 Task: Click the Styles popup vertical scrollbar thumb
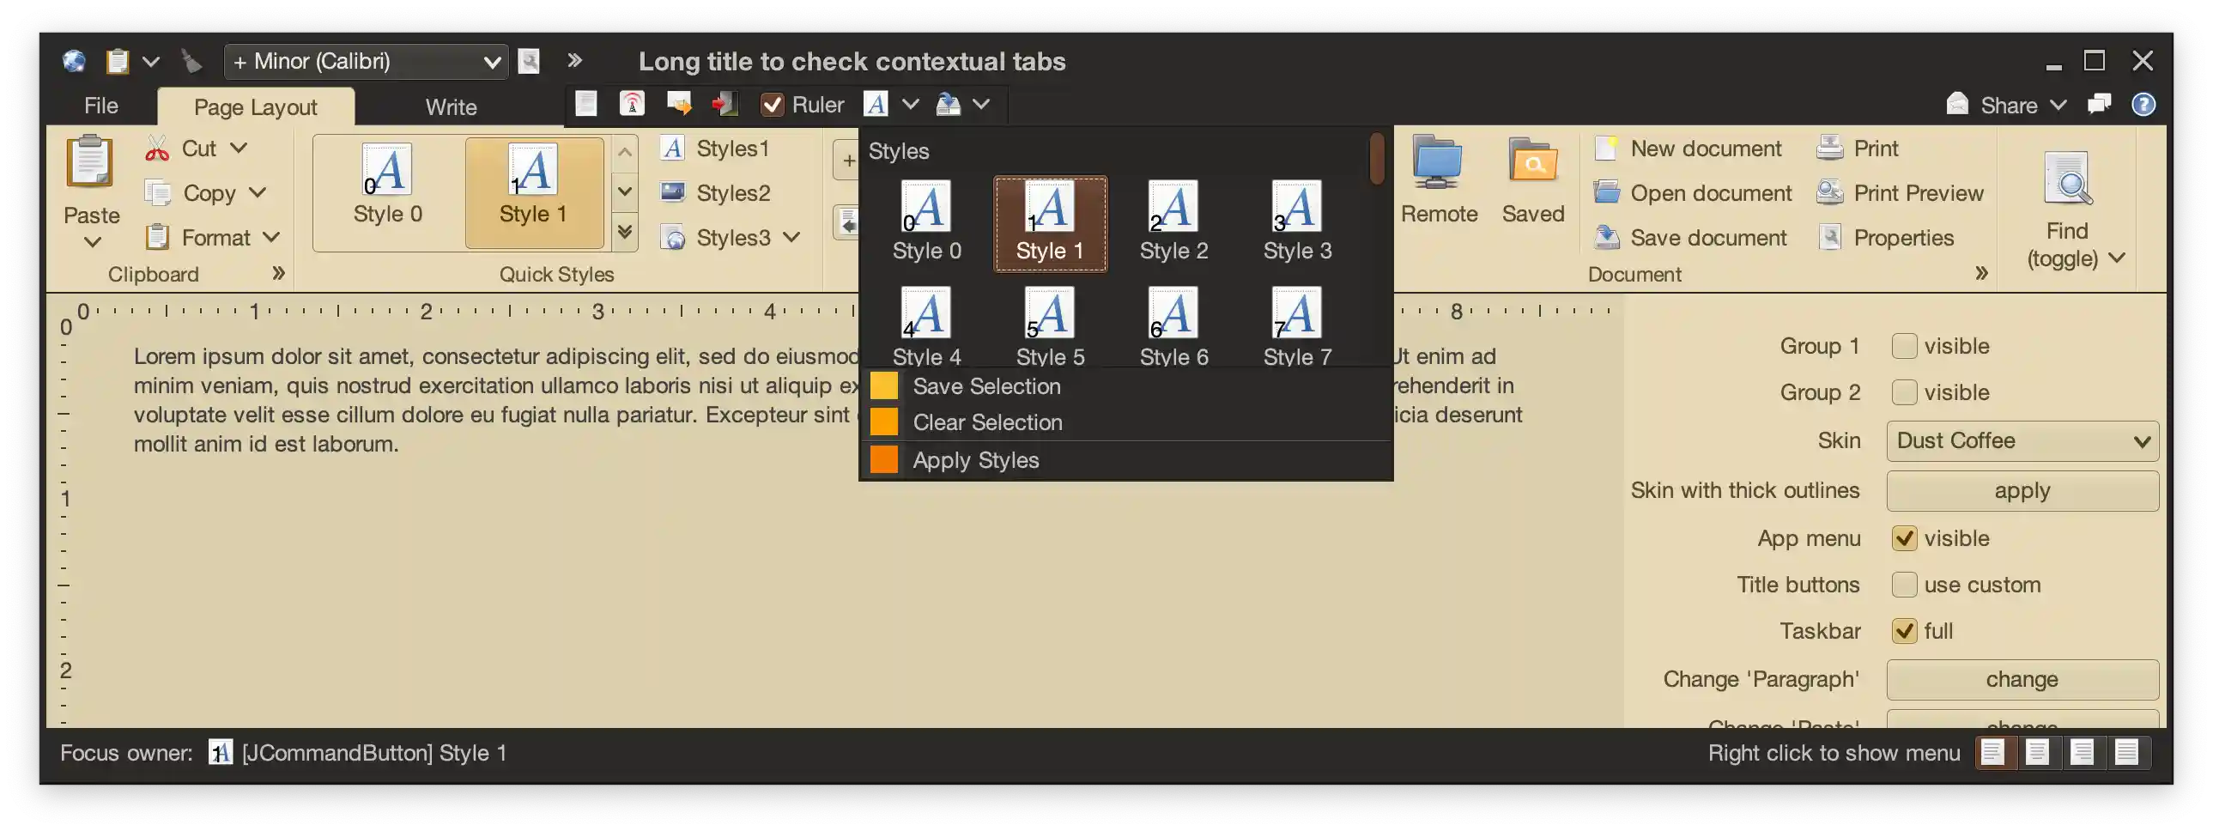[x=1377, y=158]
